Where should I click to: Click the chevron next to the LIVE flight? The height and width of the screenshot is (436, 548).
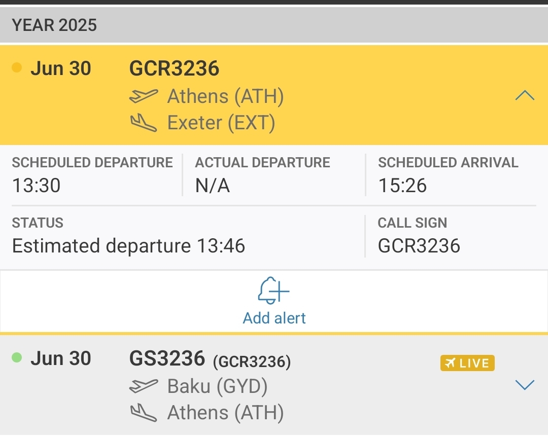[x=525, y=384]
